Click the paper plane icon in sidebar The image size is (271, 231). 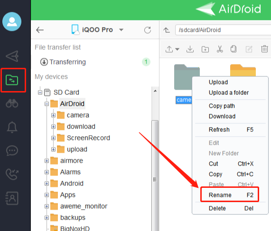click(x=12, y=56)
